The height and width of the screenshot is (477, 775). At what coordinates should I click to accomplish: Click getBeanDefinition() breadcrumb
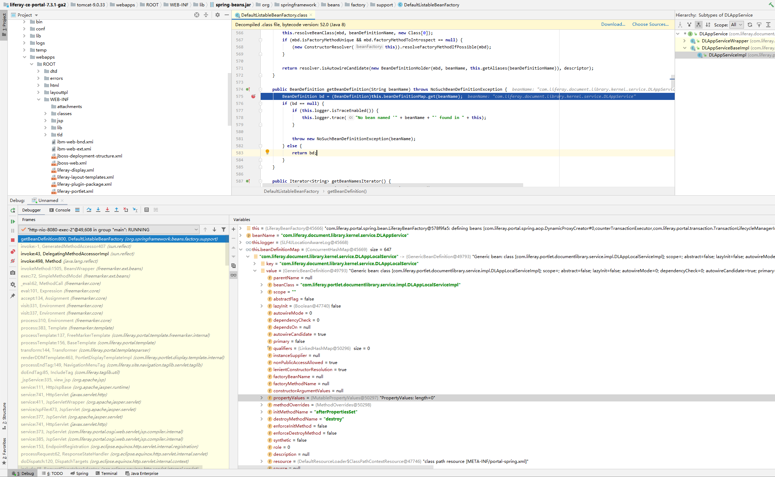(x=347, y=191)
